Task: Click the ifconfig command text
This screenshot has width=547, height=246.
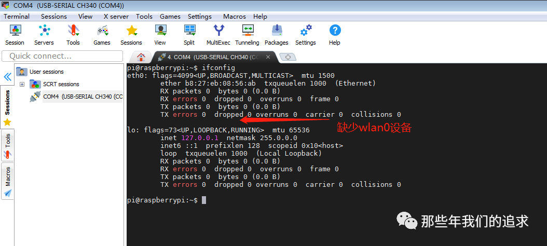Action: (x=218, y=67)
